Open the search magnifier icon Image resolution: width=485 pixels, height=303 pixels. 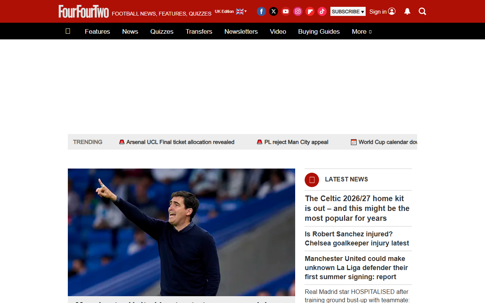point(422,11)
